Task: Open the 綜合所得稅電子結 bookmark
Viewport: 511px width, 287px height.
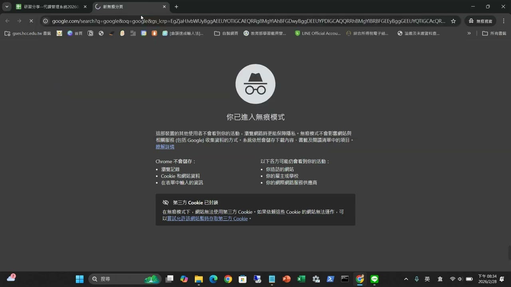Action: click(367, 33)
